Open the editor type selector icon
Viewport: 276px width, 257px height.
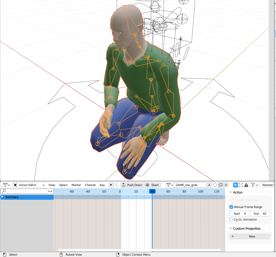[6, 185]
